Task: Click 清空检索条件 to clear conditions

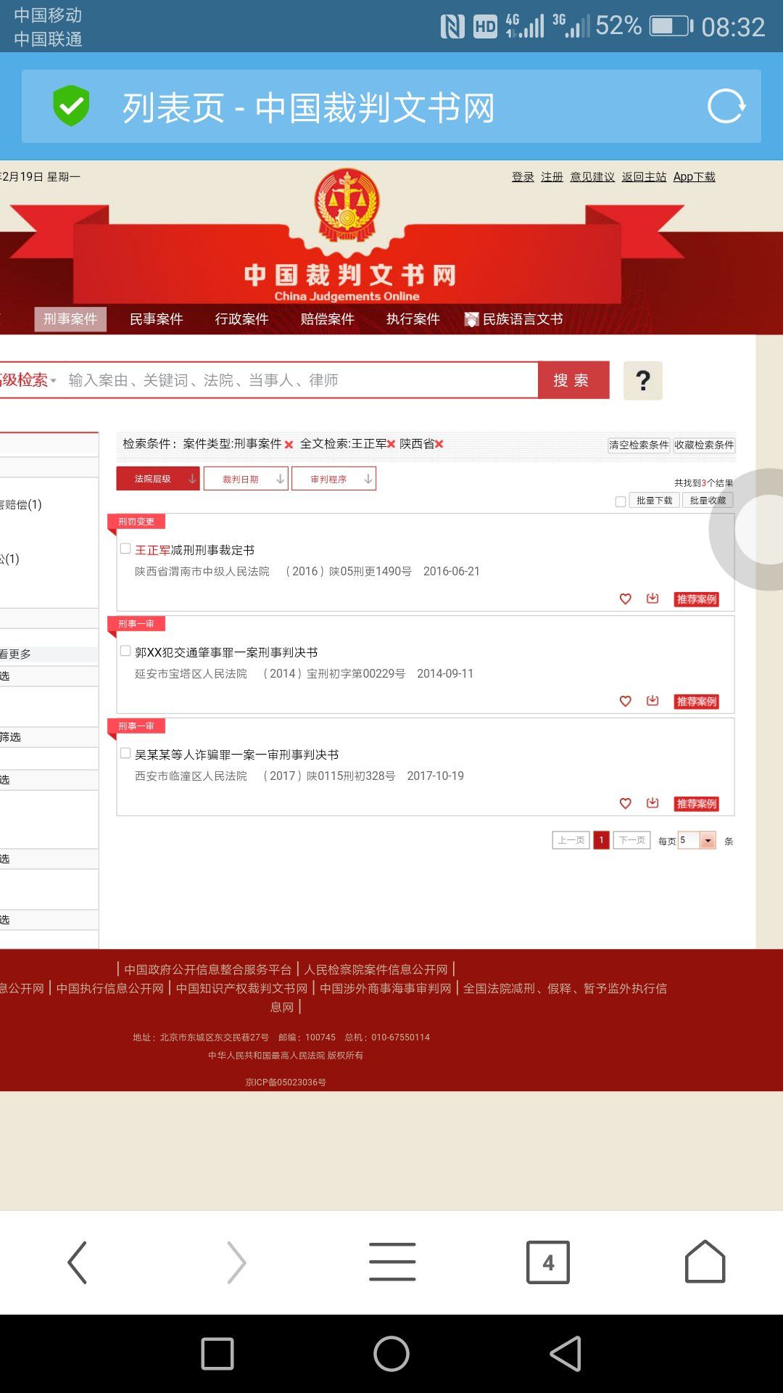Action: pos(639,445)
